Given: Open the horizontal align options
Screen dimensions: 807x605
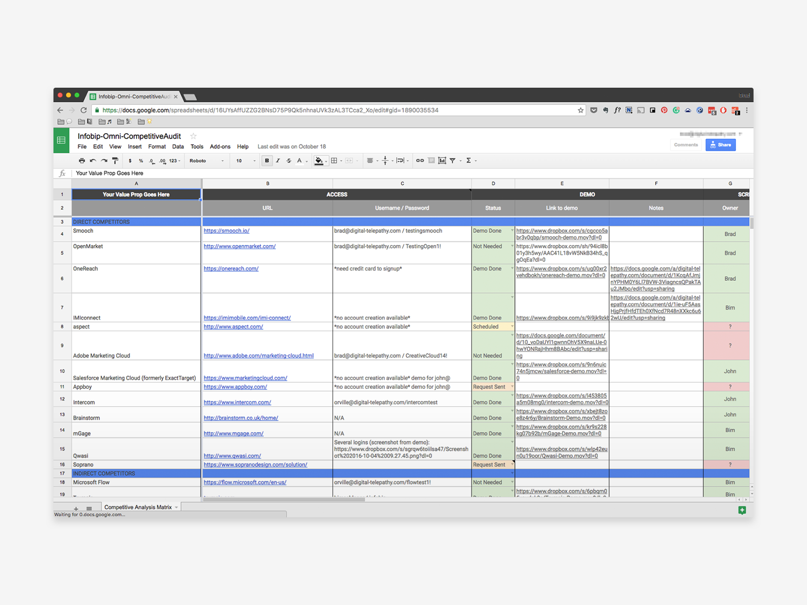Looking at the screenshot, I should click(x=372, y=161).
